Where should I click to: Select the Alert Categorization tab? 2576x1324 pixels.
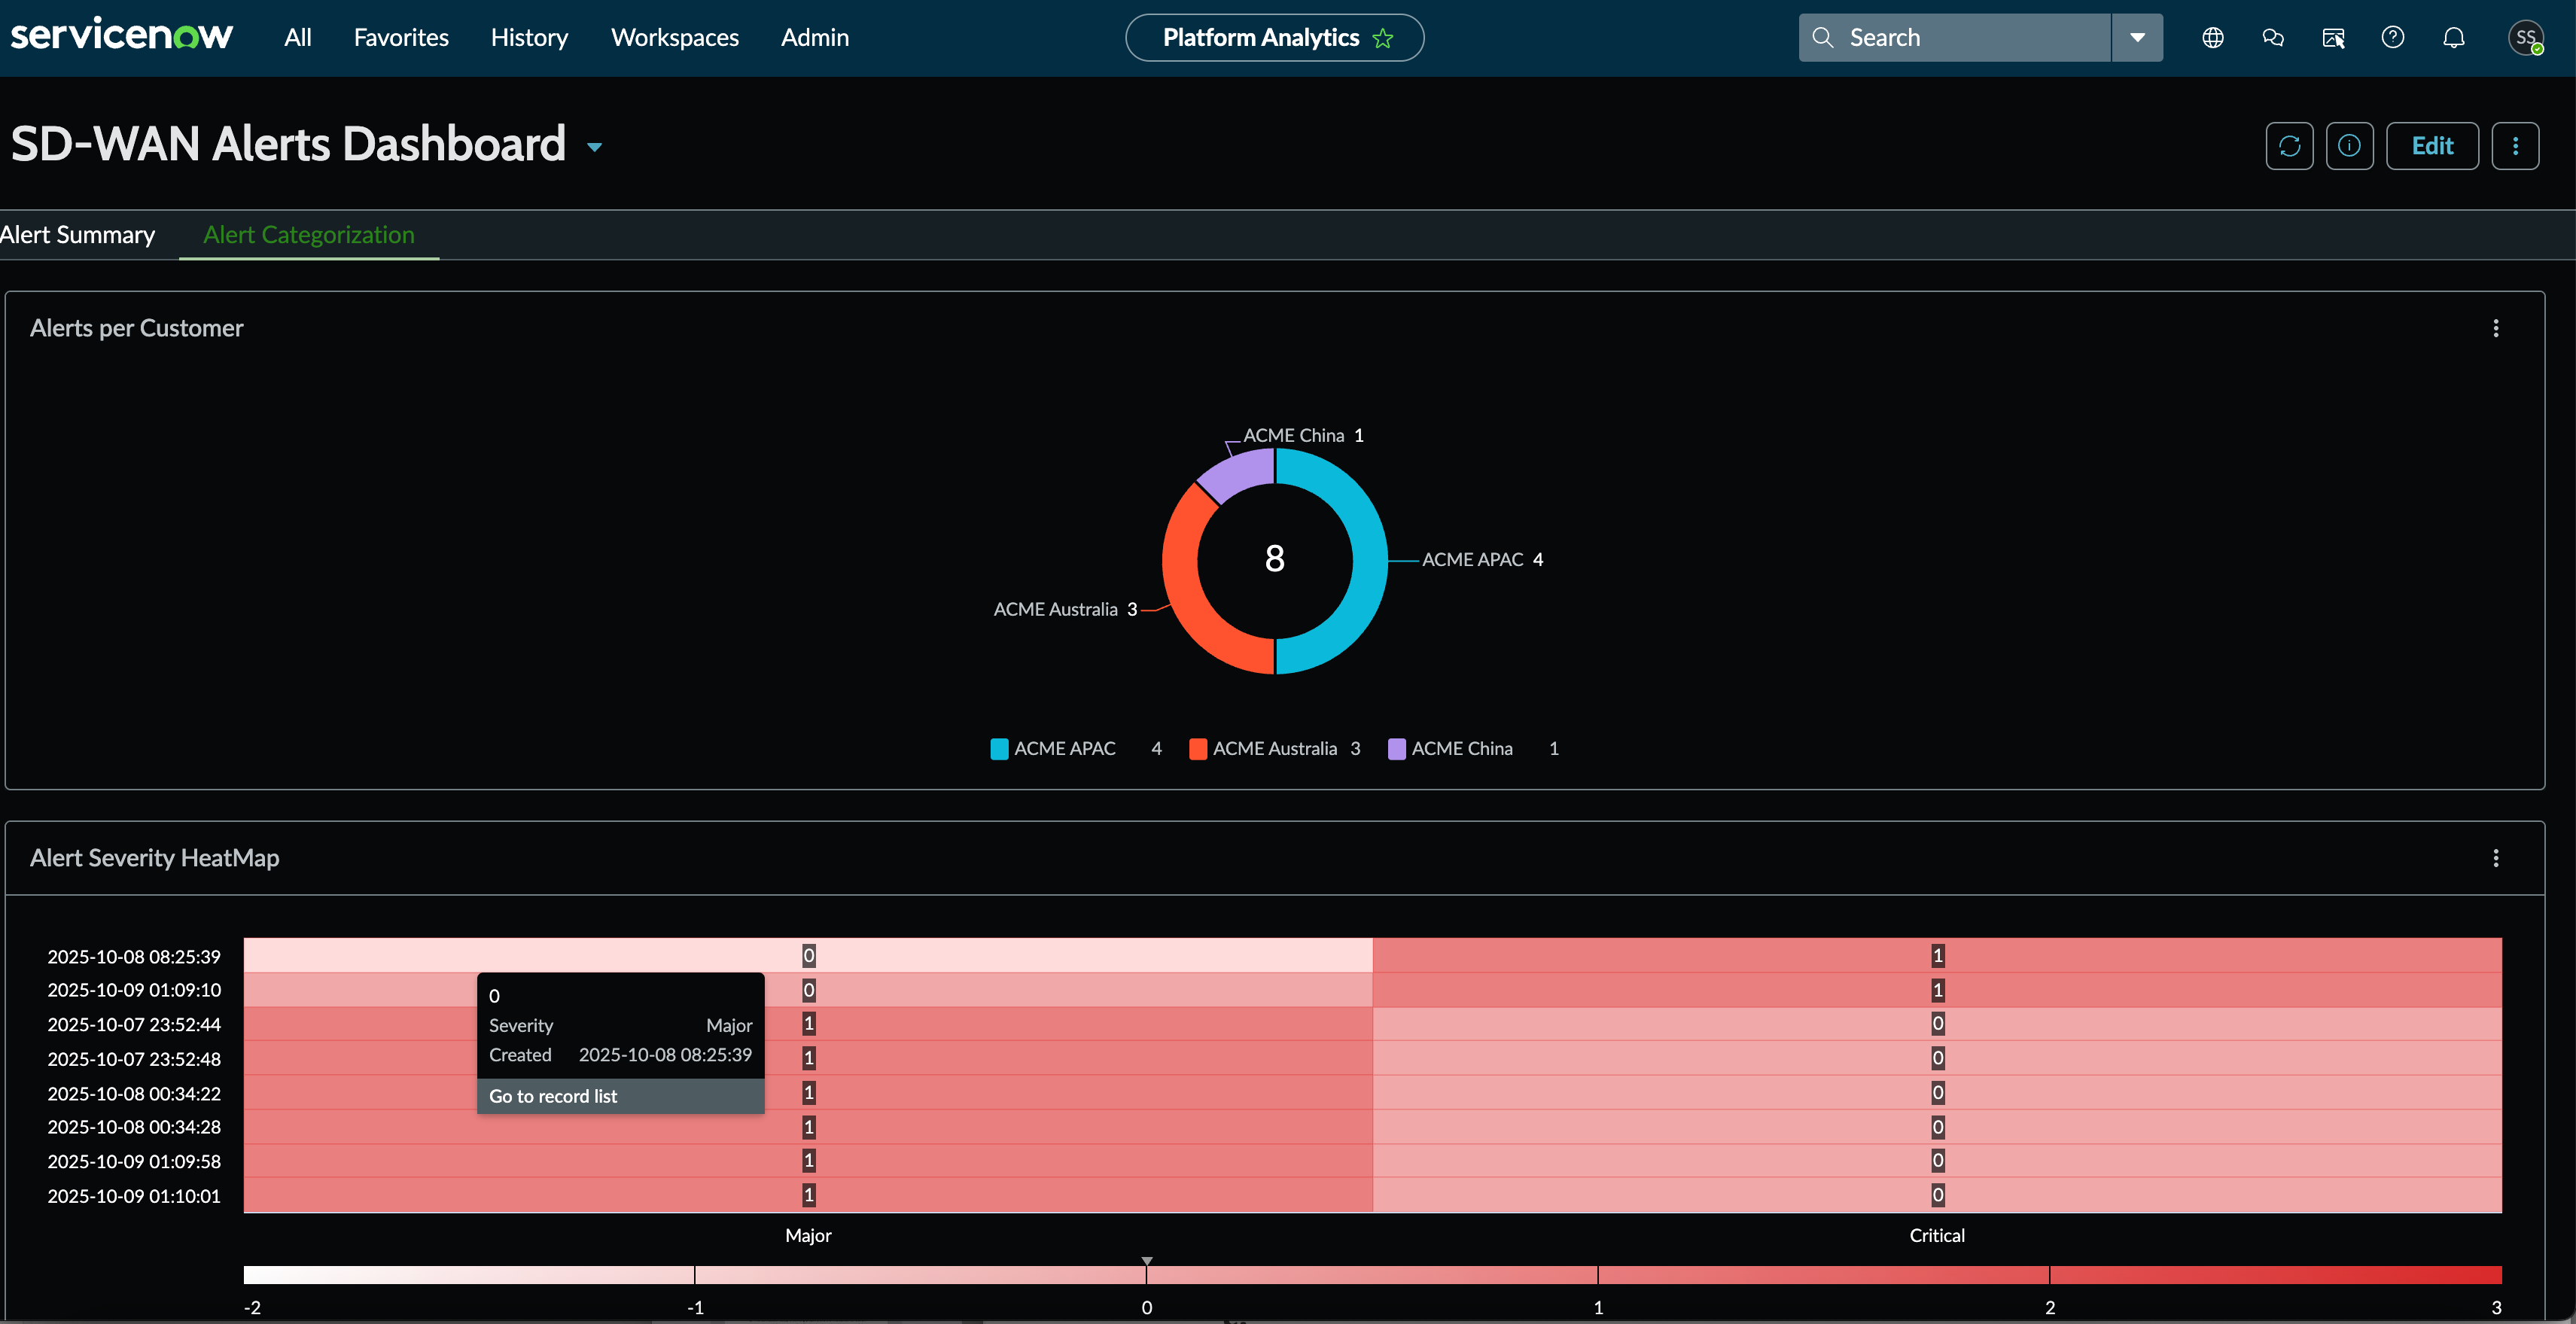[309, 235]
